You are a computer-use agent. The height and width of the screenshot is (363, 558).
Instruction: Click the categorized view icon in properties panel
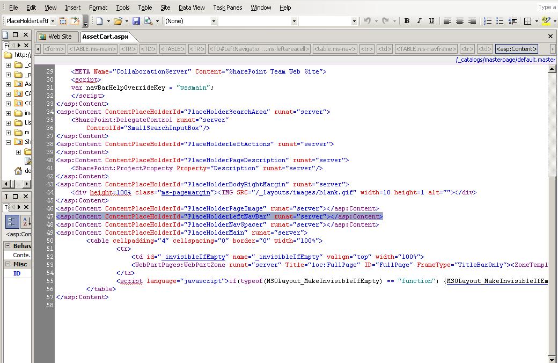click(x=12, y=222)
